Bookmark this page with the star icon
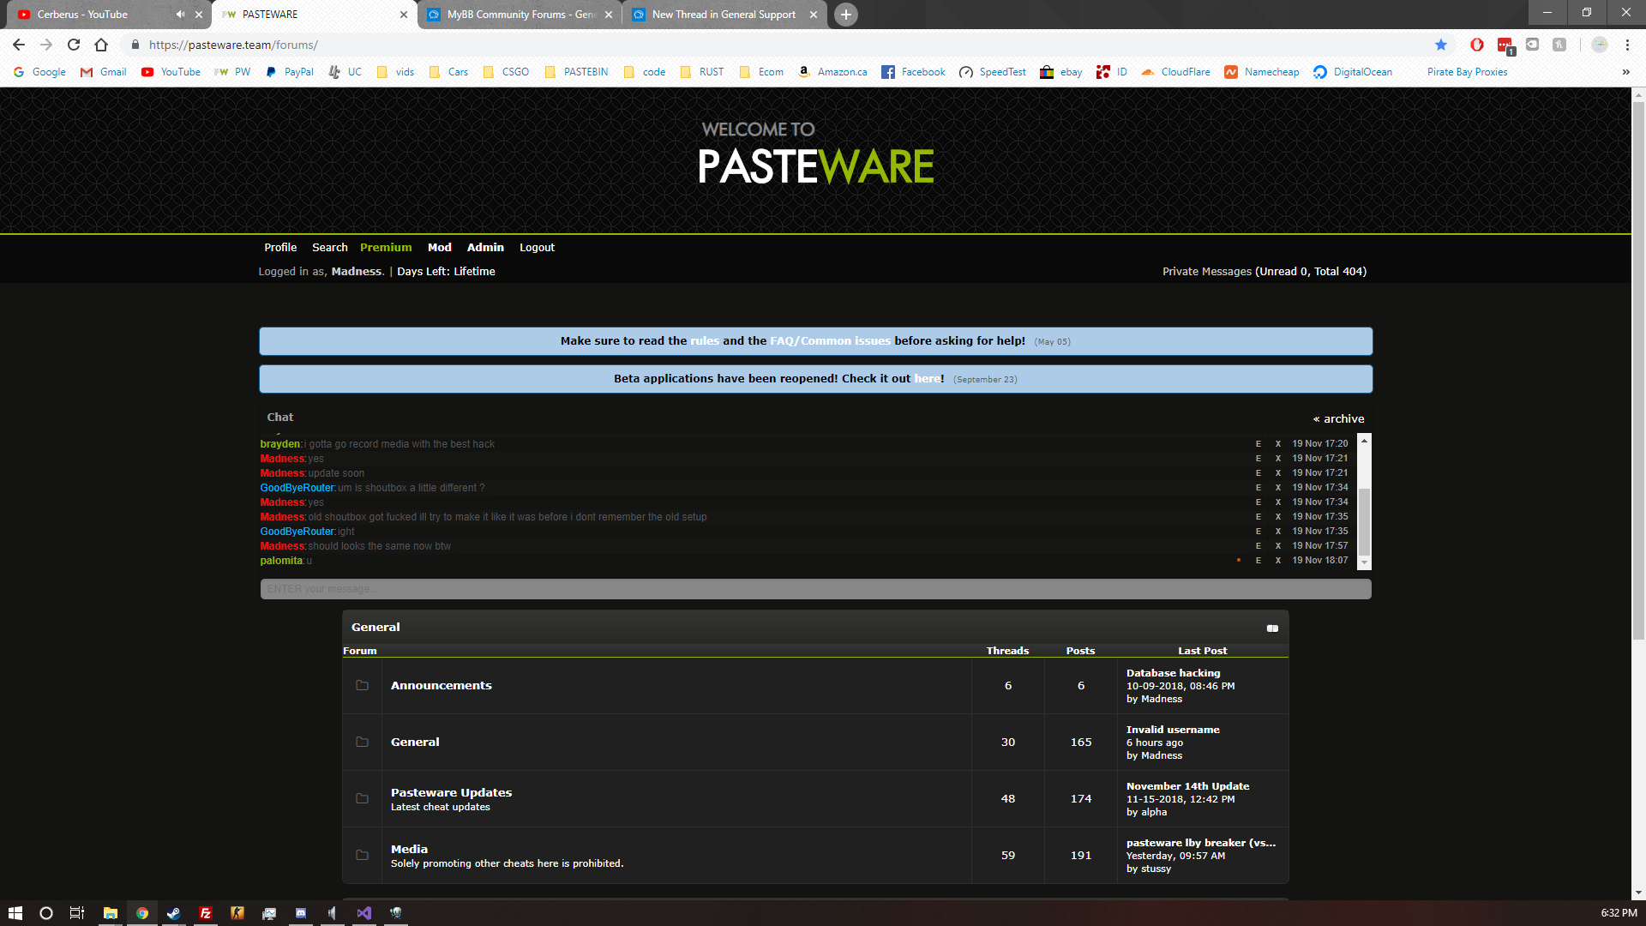The height and width of the screenshot is (926, 1646). click(x=1441, y=45)
